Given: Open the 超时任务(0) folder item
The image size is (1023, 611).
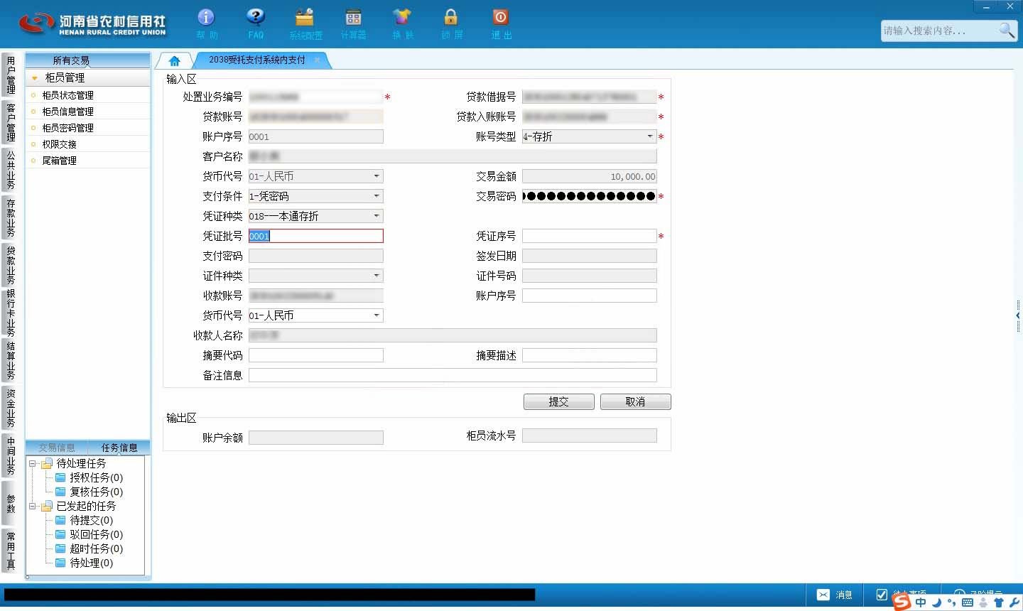Looking at the screenshot, I should (89, 548).
